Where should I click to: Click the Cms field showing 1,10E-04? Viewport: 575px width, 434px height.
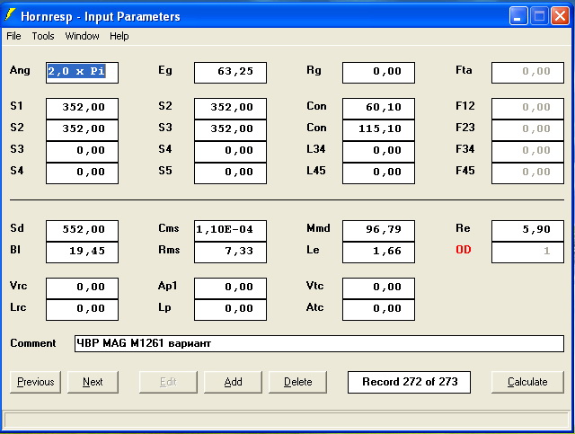click(x=230, y=230)
